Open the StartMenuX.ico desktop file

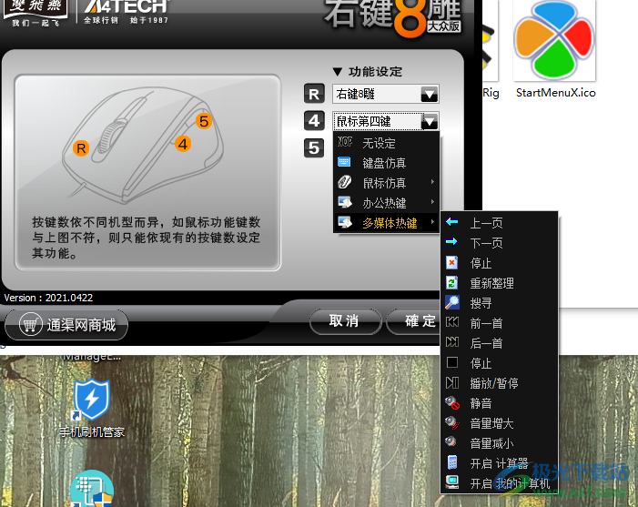click(555, 49)
